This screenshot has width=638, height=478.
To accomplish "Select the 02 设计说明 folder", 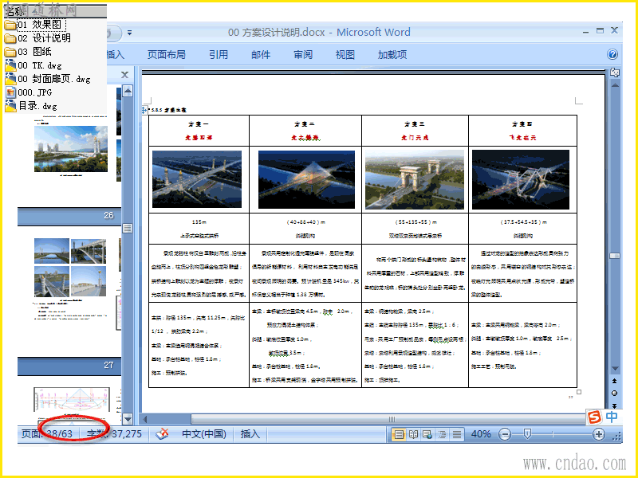I will 37,38.
